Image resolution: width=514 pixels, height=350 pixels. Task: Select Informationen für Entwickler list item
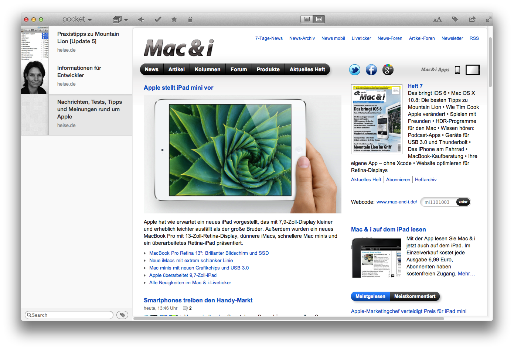pos(76,77)
